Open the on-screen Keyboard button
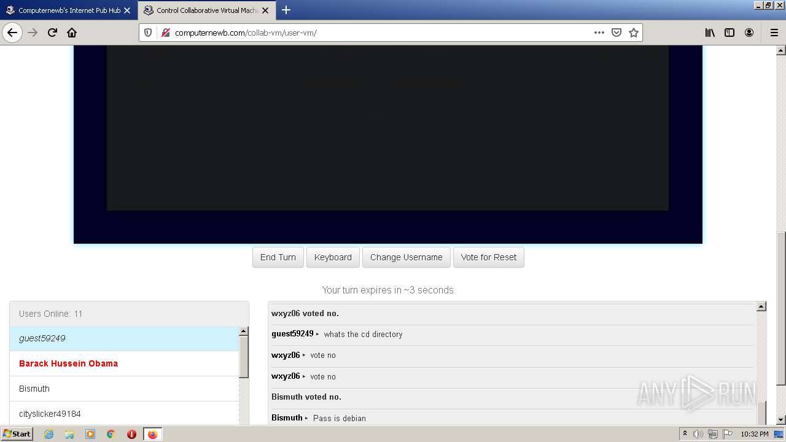The width and height of the screenshot is (786, 442). click(x=333, y=257)
